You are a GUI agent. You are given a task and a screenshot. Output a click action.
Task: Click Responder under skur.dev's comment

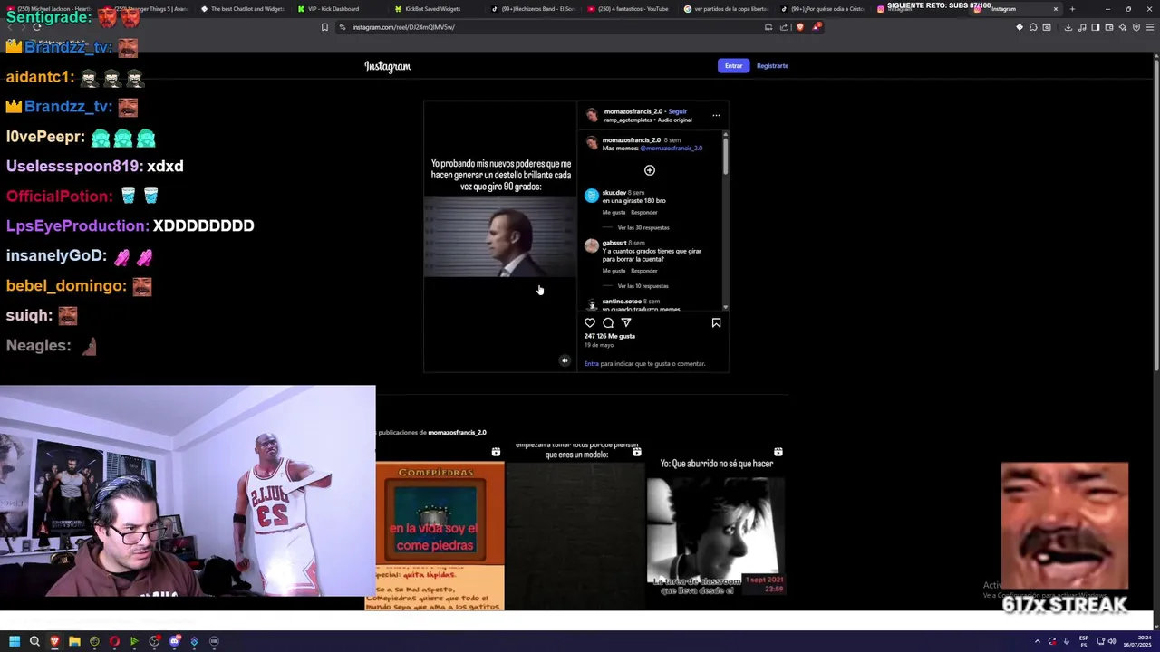click(x=644, y=212)
